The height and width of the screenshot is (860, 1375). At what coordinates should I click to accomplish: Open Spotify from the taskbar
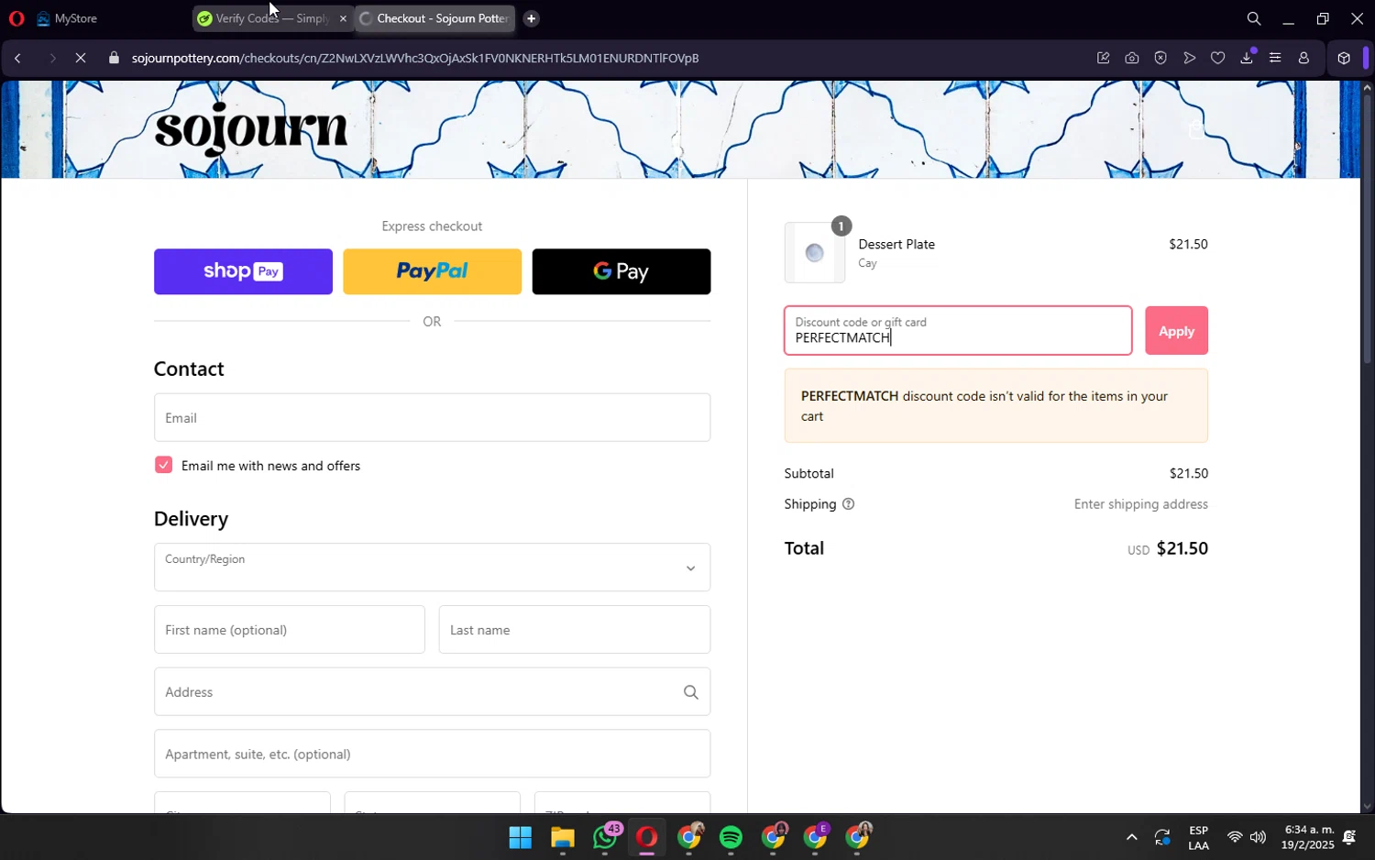pyautogui.click(x=731, y=838)
